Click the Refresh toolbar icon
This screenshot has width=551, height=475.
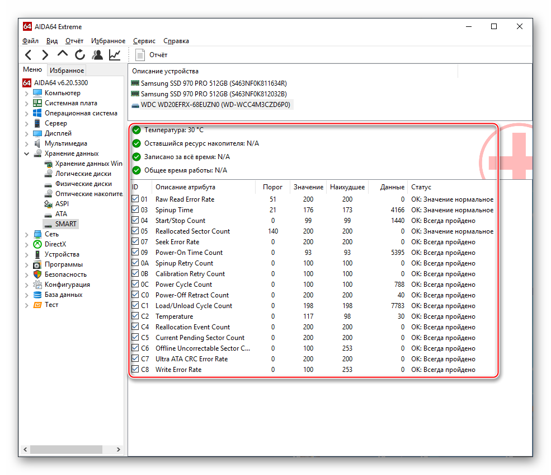80,55
